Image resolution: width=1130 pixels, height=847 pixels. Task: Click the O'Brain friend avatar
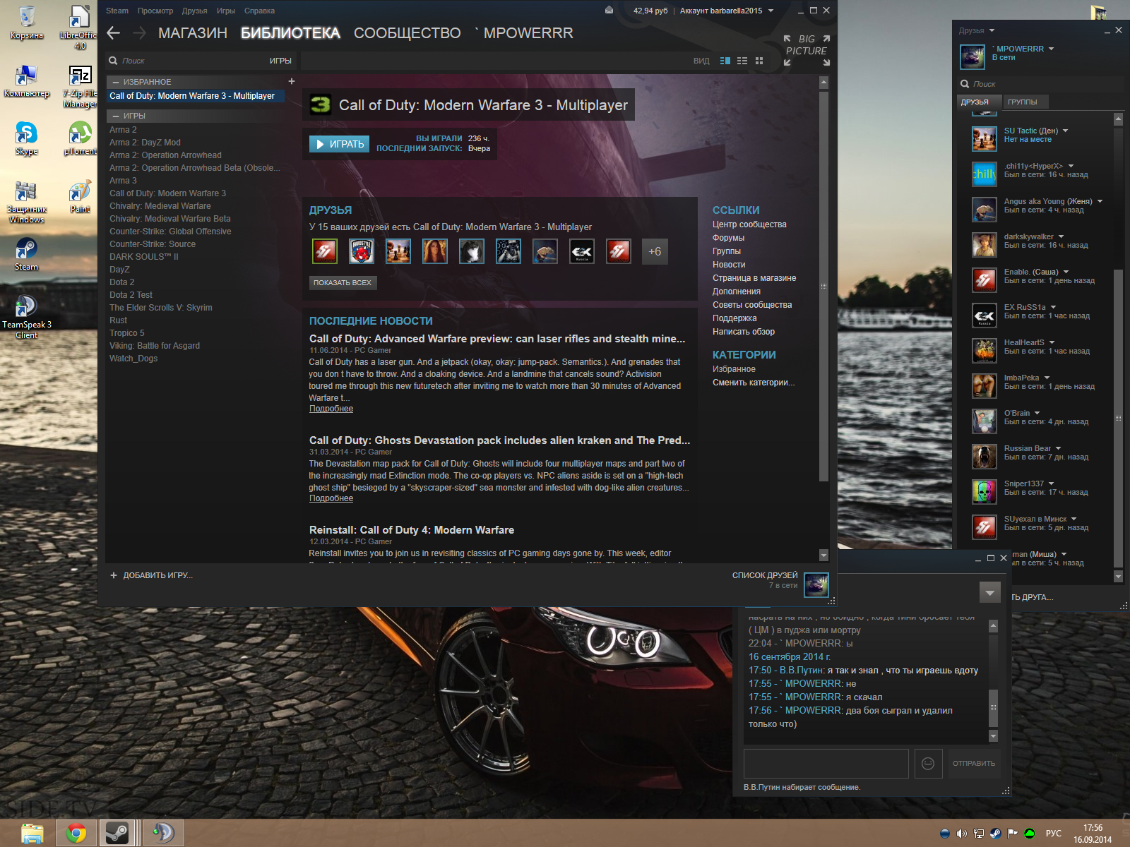tap(984, 421)
